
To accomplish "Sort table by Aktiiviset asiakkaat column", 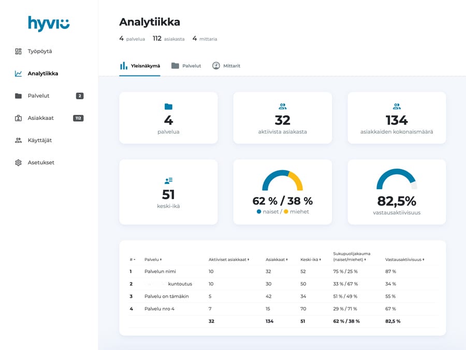I will pos(229,260).
